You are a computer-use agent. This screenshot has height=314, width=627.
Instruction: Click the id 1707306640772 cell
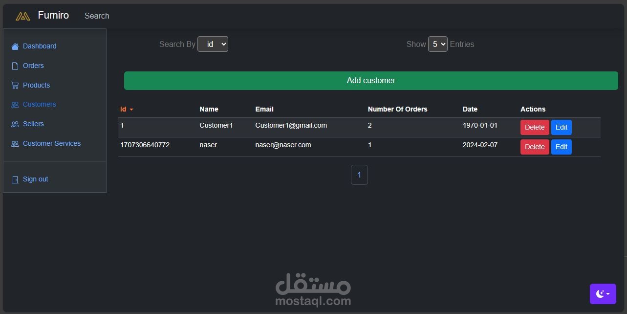145,145
